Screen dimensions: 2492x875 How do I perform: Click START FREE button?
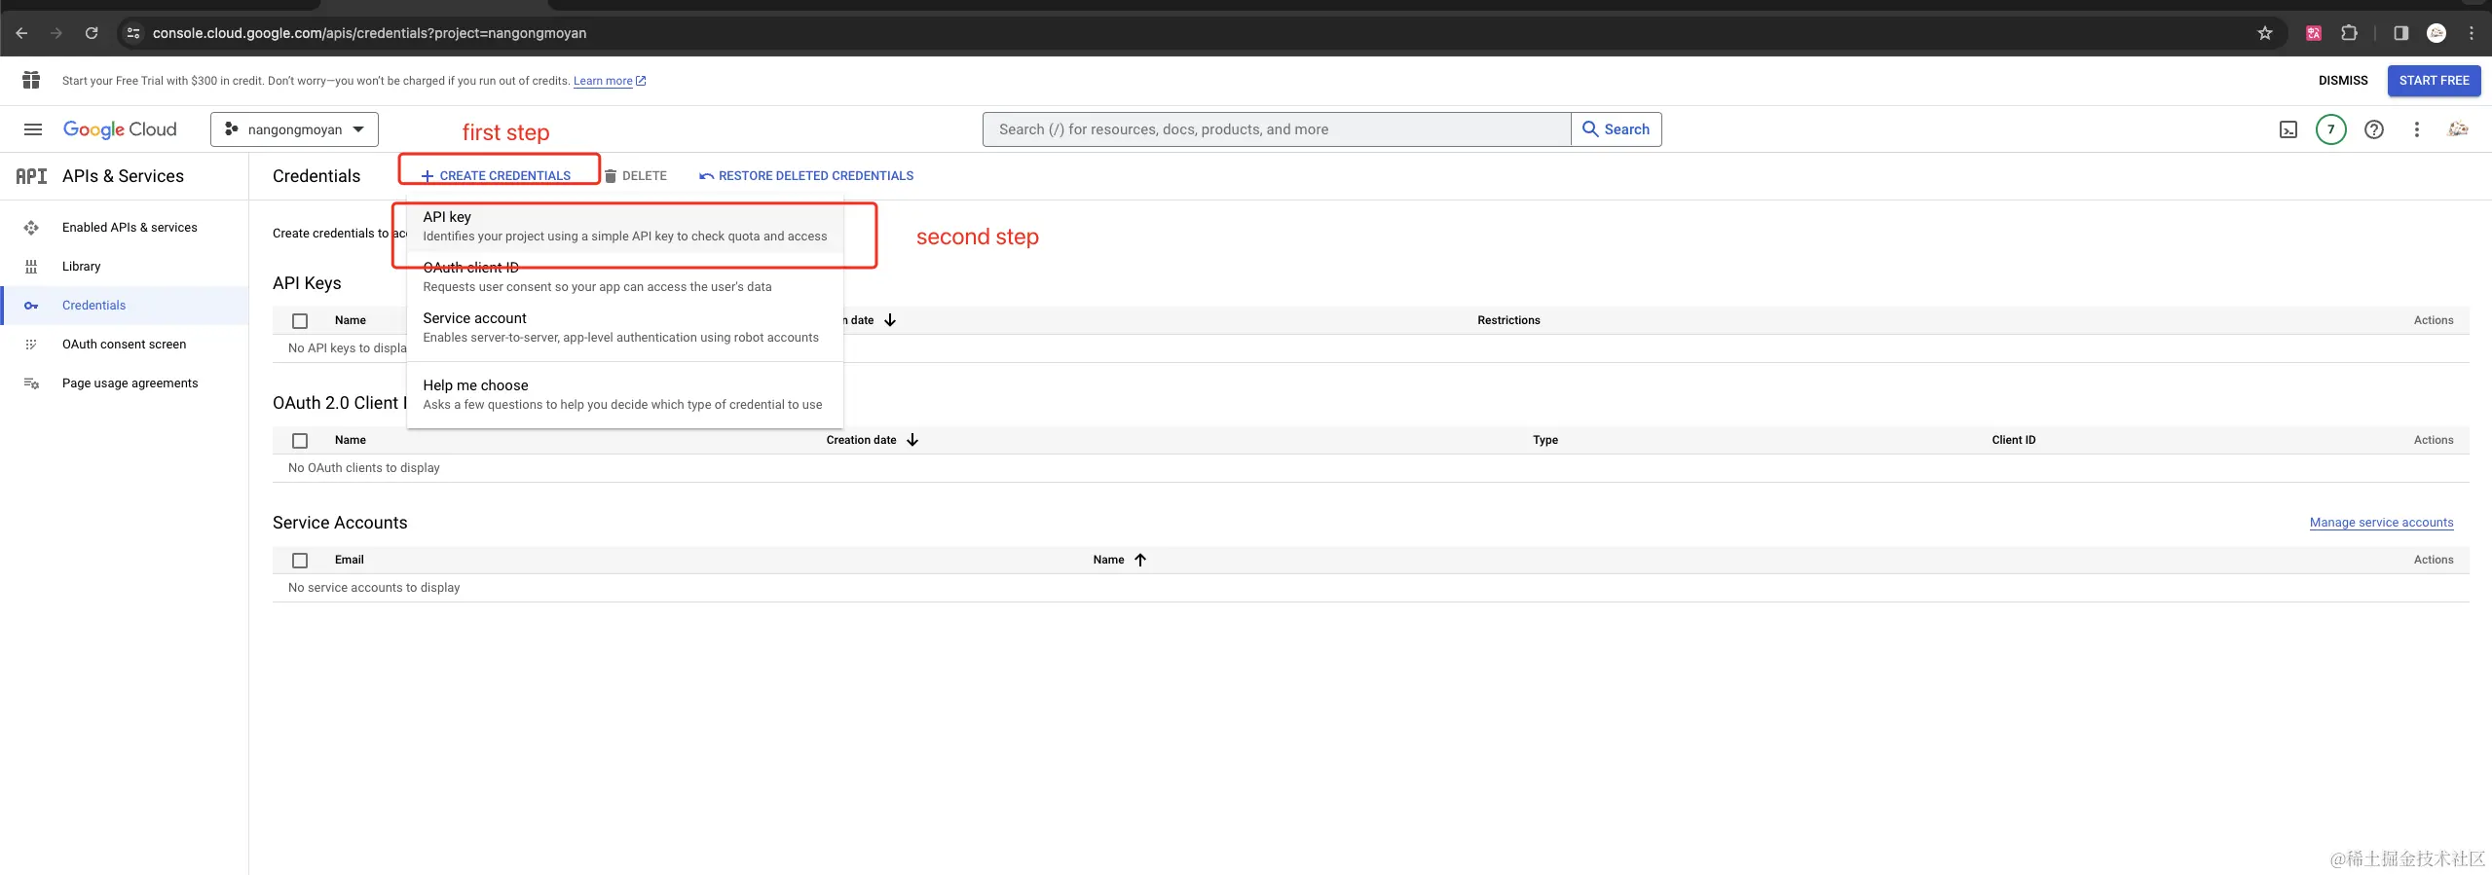(x=2434, y=81)
